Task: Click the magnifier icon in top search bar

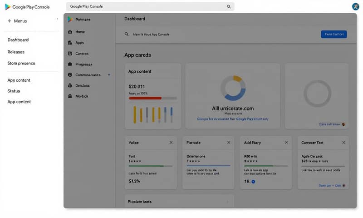Action: 229,7
